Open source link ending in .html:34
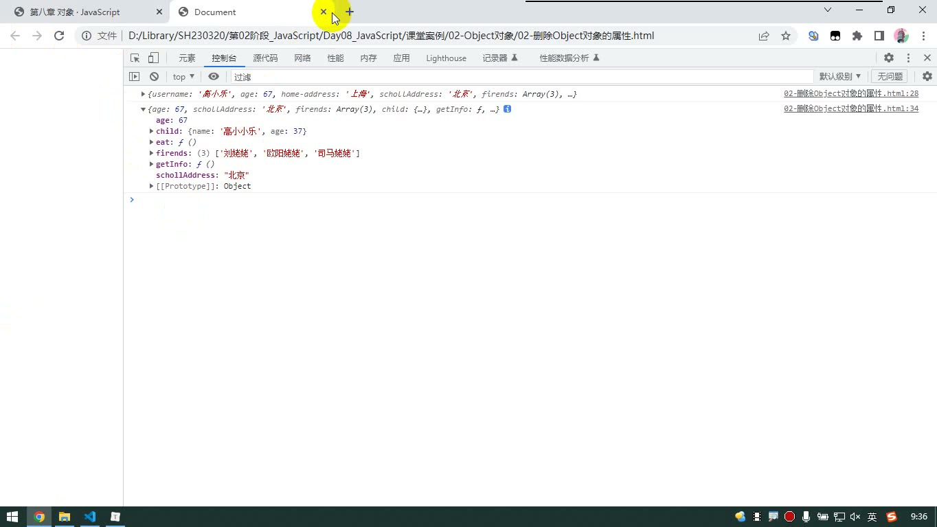Viewport: 937px width, 527px height. coord(851,109)
